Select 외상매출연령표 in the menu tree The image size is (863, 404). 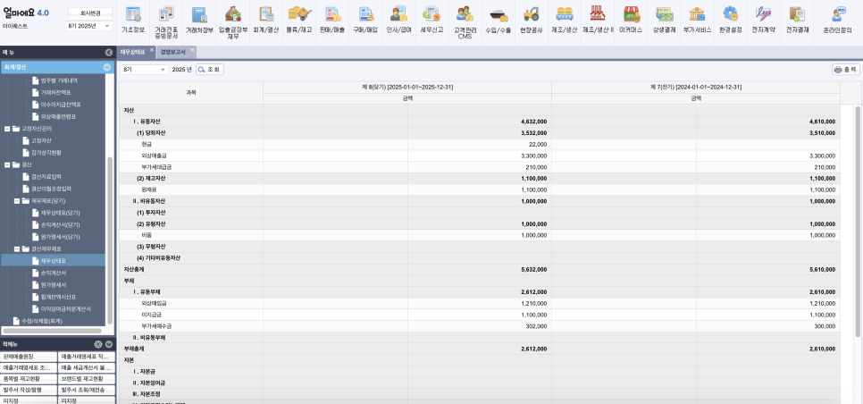point(58,117)
